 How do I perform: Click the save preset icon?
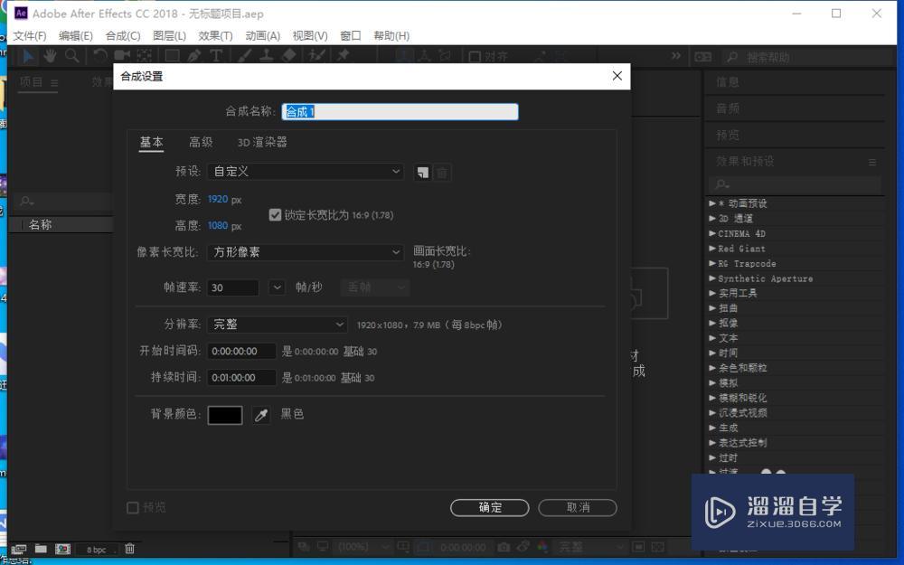click(x=422, y=173)
